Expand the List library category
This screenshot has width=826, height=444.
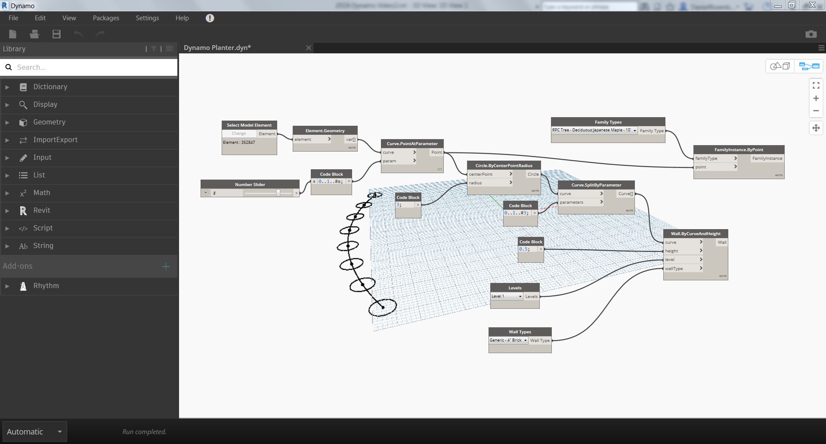coord(7,175)
